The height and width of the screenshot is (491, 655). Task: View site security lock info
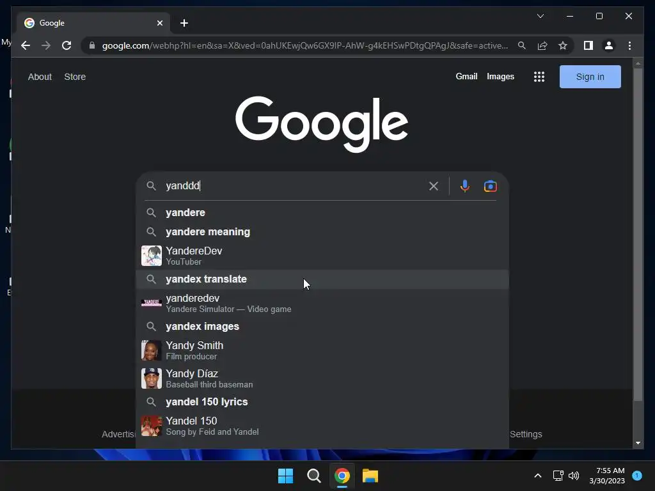click(x=92, y=45)
